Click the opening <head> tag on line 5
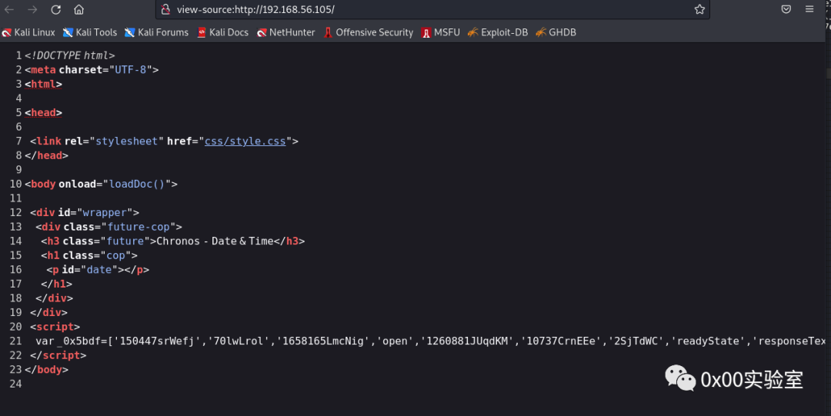This screenshot has width=831, height=416. tap(43, 112)
